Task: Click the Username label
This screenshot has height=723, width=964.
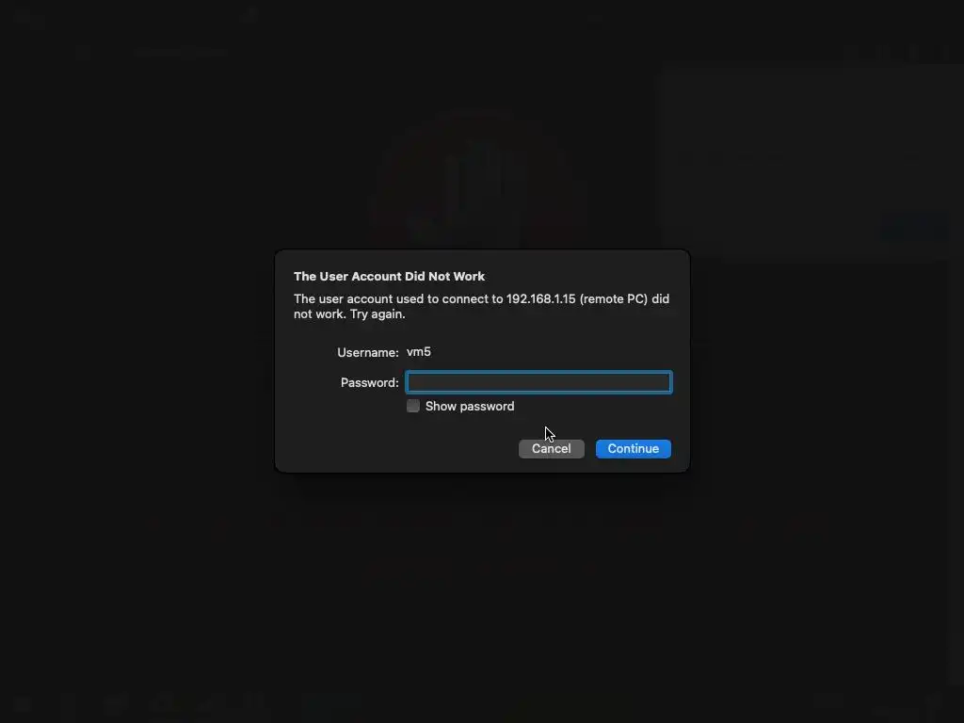Action: coord(368,352)
